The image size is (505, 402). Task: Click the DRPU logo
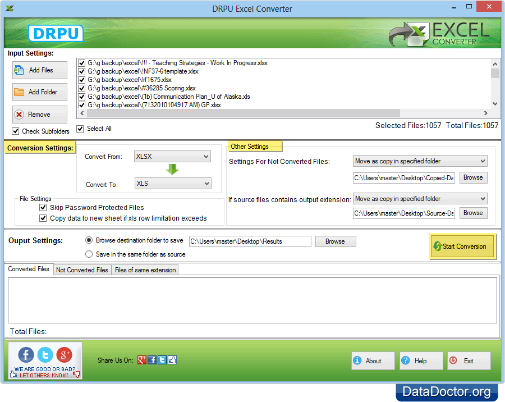tap(56, 34)
